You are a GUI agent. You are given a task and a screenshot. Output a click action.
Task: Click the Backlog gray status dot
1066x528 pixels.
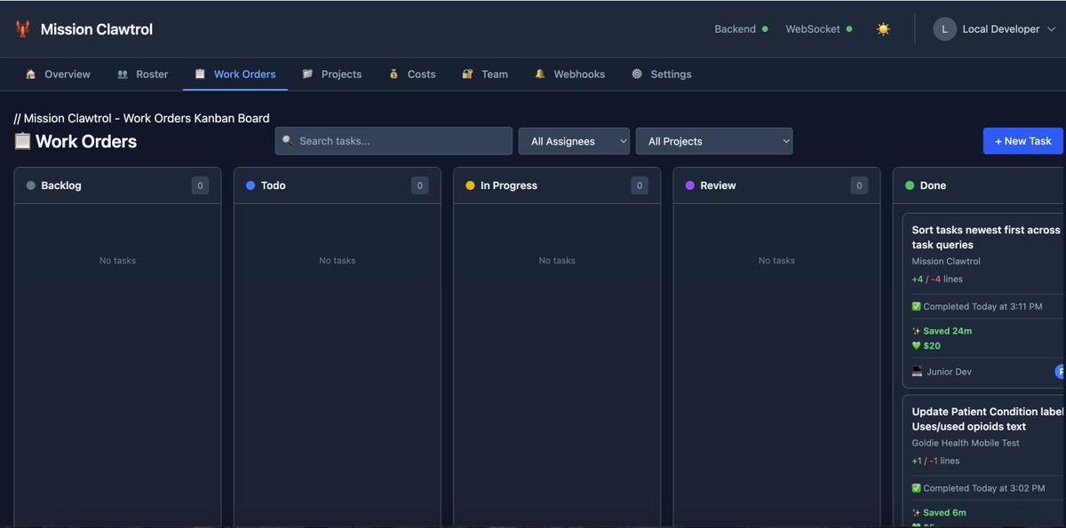pyautogui.click(x=31, y=185)
